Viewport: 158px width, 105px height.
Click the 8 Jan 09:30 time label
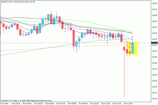click(83, 103)
